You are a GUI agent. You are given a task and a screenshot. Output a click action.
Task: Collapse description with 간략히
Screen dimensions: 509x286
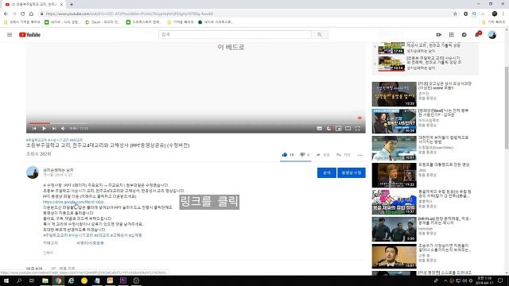(x=48, y=253)
